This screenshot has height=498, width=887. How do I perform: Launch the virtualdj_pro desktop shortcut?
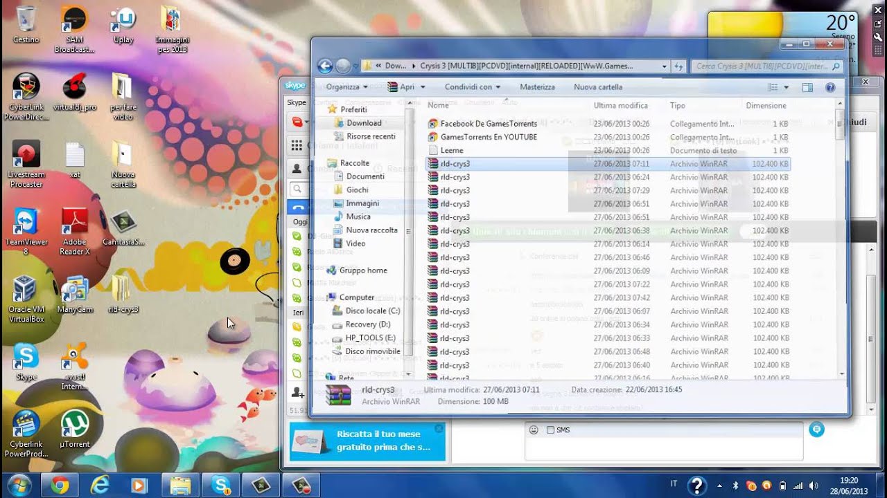[74, 92]
